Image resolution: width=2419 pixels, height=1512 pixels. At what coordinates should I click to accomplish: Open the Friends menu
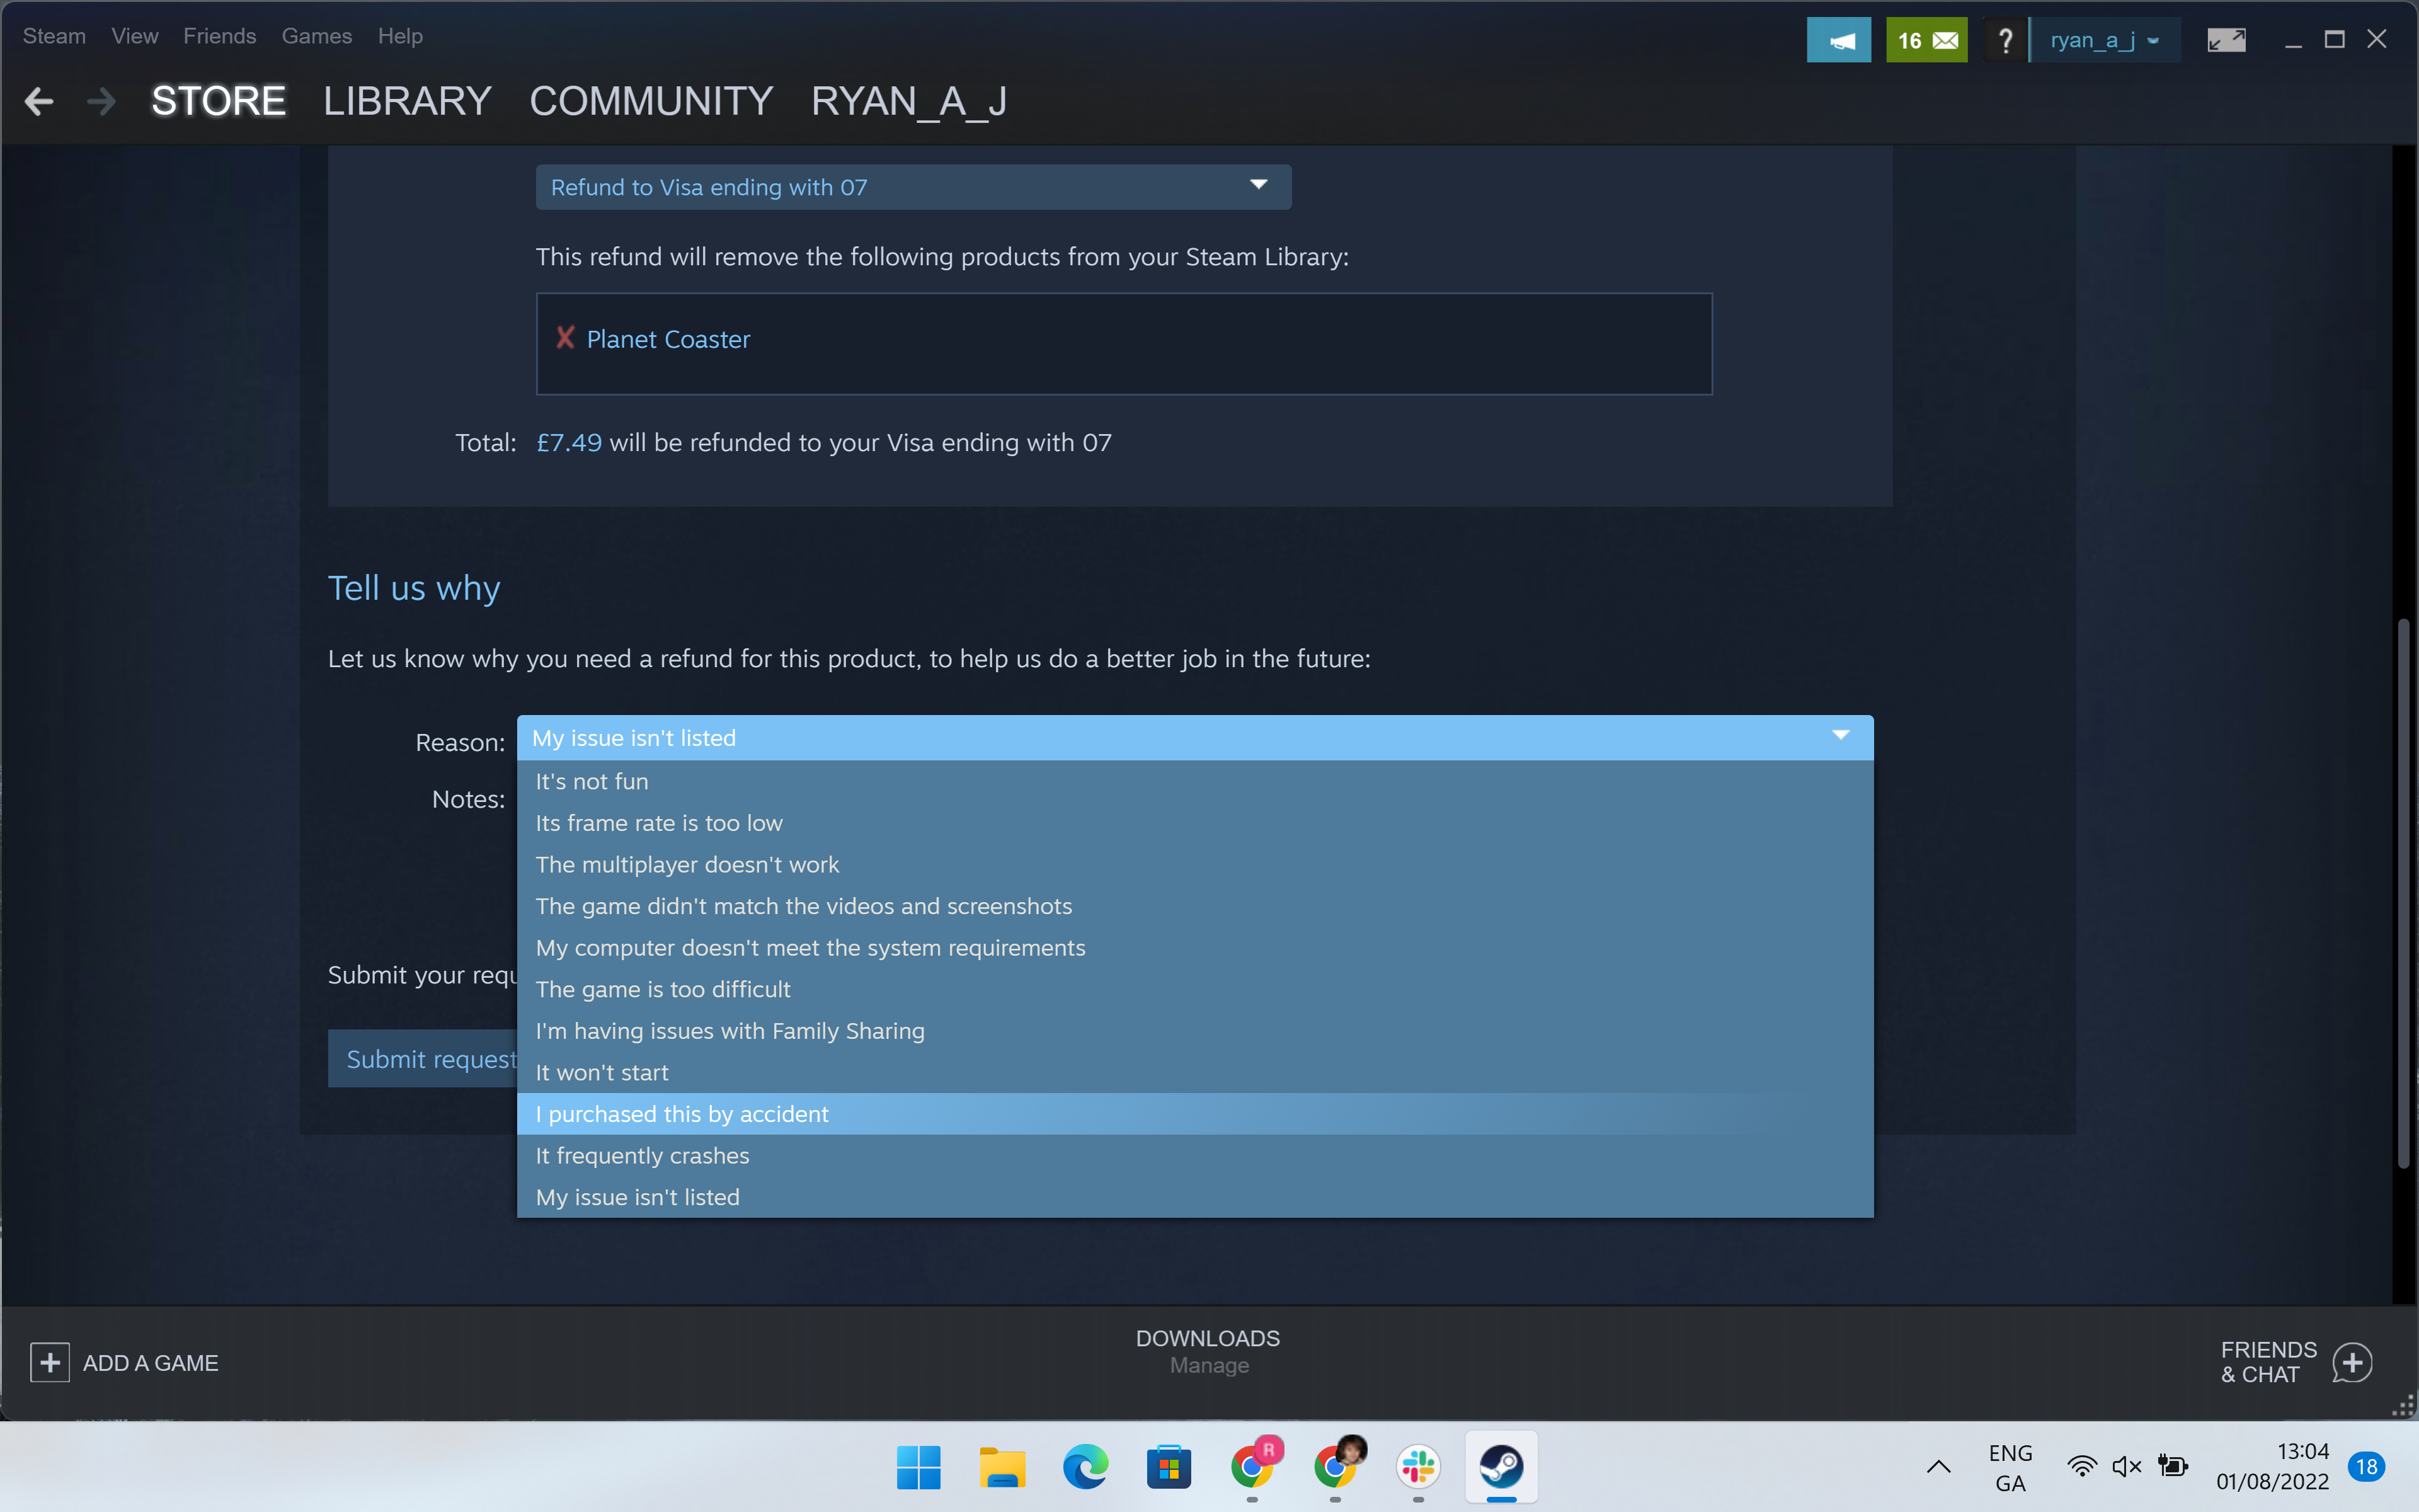pos(220,36)
